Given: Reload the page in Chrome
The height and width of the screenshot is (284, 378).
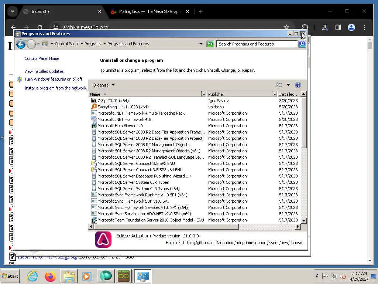Looking at the screenshot, I should click(x=40, y=27).
